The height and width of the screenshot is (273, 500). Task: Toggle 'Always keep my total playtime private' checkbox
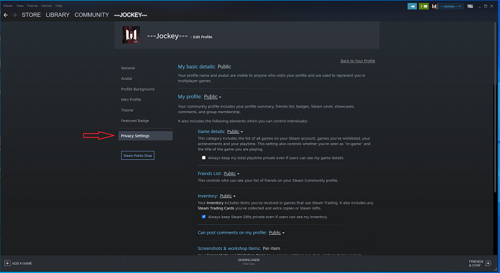click(x=204, y=157)
